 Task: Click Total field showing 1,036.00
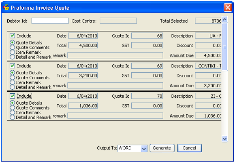(83, 106)
